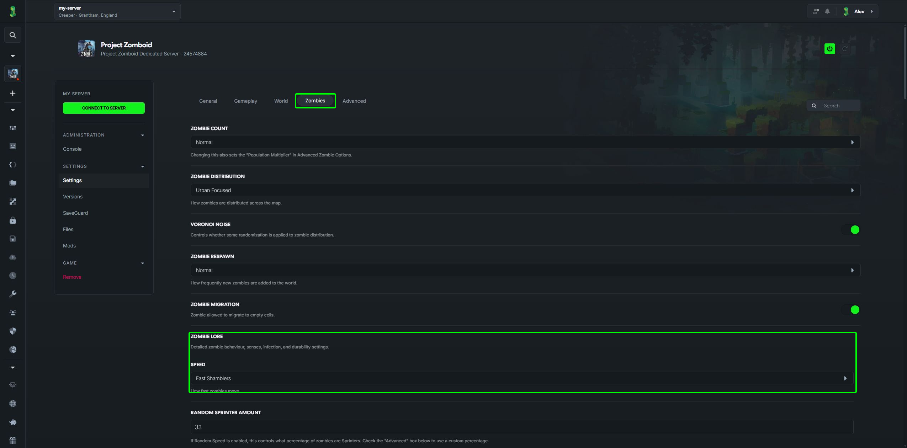Click the clock icon in sidebar
907x448 pixels.
pos(12,276)
